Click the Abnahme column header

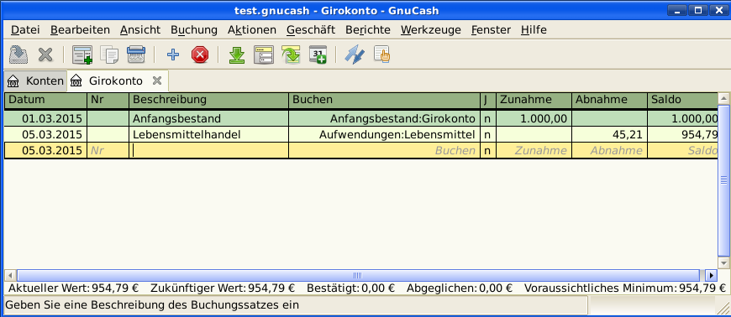pos(609,100)
